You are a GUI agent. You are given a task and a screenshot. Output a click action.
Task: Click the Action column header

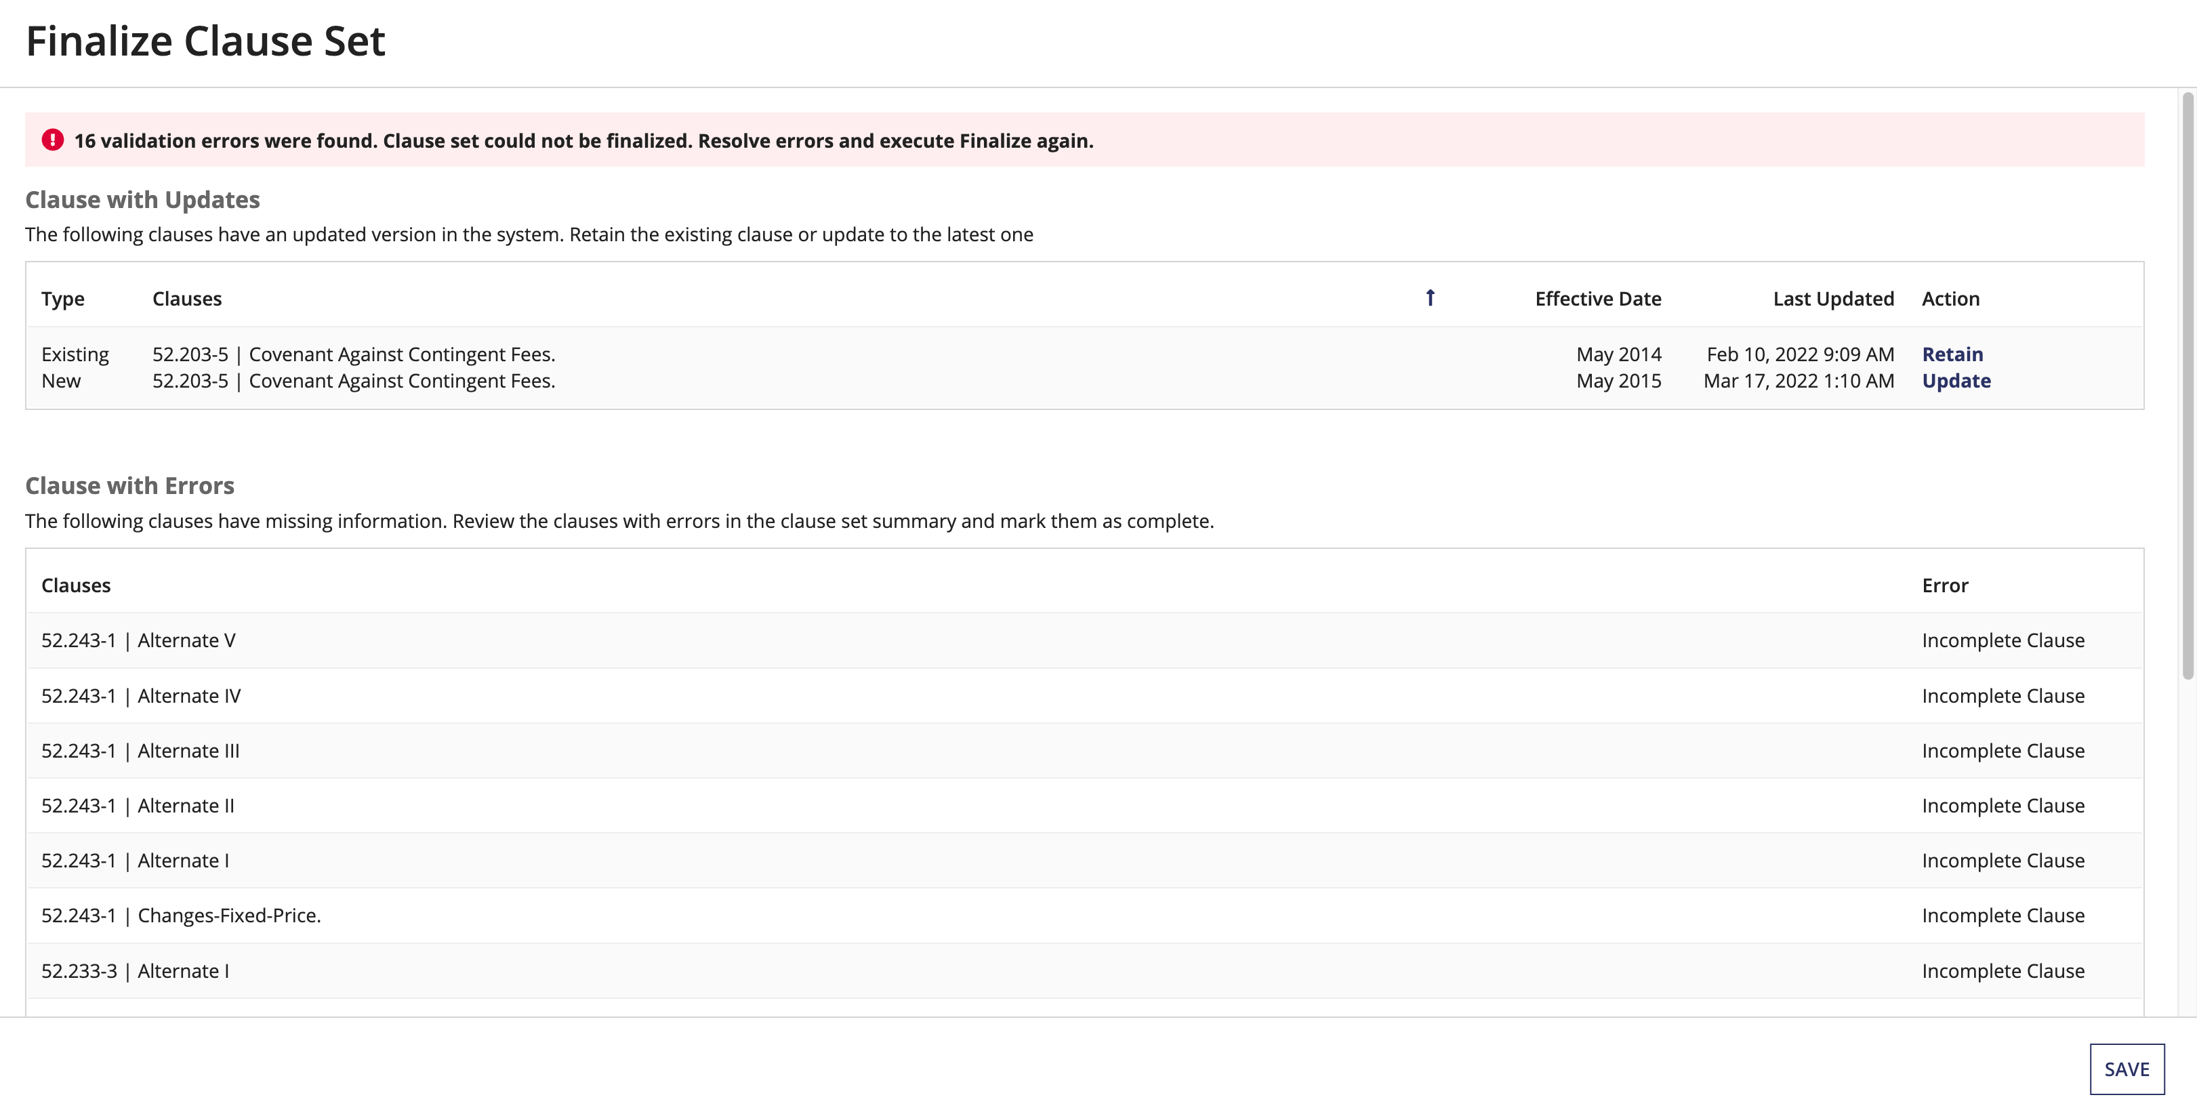1950,298
